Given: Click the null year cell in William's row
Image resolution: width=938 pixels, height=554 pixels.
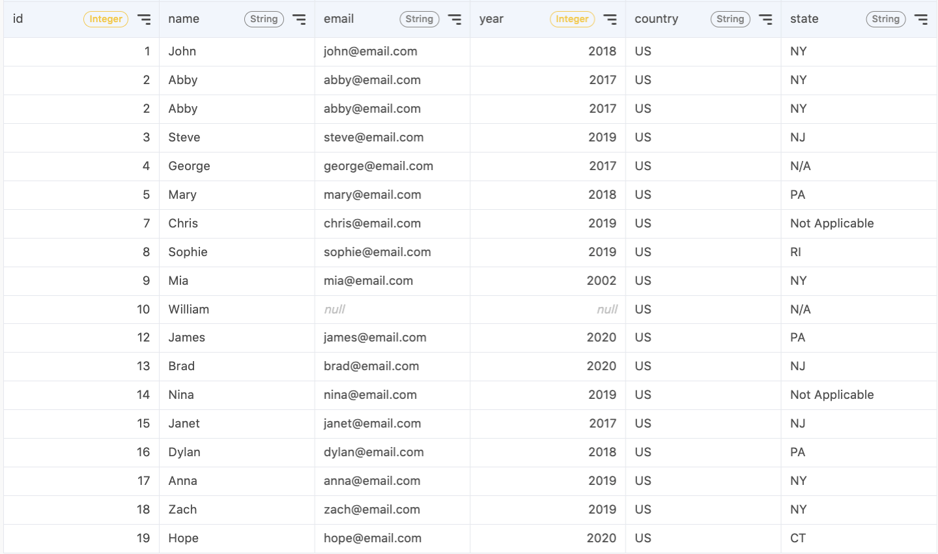Looking at the screenshot, I should point(548,310).
